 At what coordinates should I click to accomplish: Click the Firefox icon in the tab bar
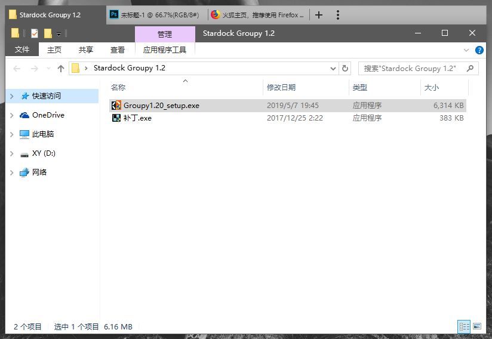(215, 14)
